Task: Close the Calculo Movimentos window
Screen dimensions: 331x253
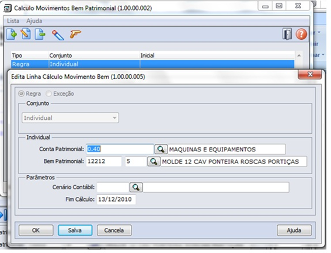Action: (x=298, y=6)
